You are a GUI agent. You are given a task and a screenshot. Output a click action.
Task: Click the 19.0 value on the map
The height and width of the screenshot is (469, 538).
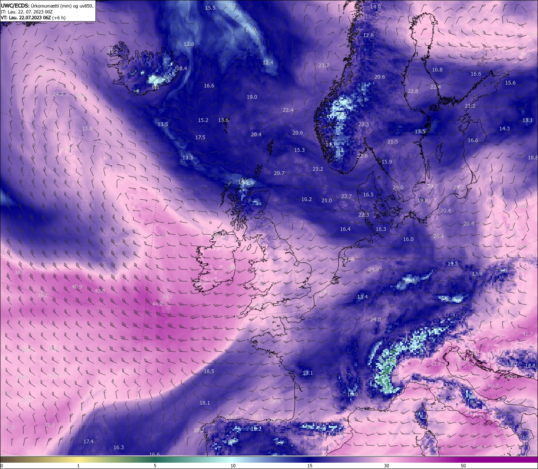pos(252,97)
